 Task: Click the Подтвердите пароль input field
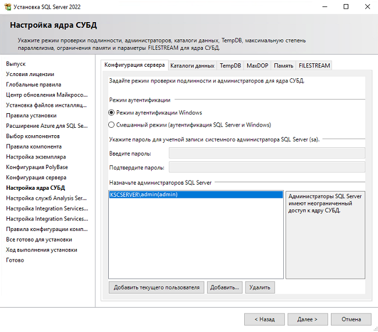pyautogui.click(x=267, y=167)
